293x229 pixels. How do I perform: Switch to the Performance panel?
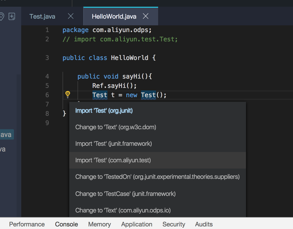click(27, 224)
